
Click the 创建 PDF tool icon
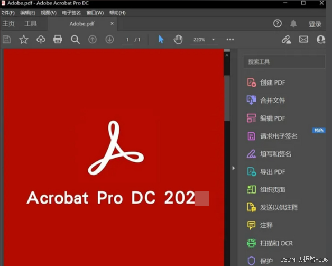point(252,82)
